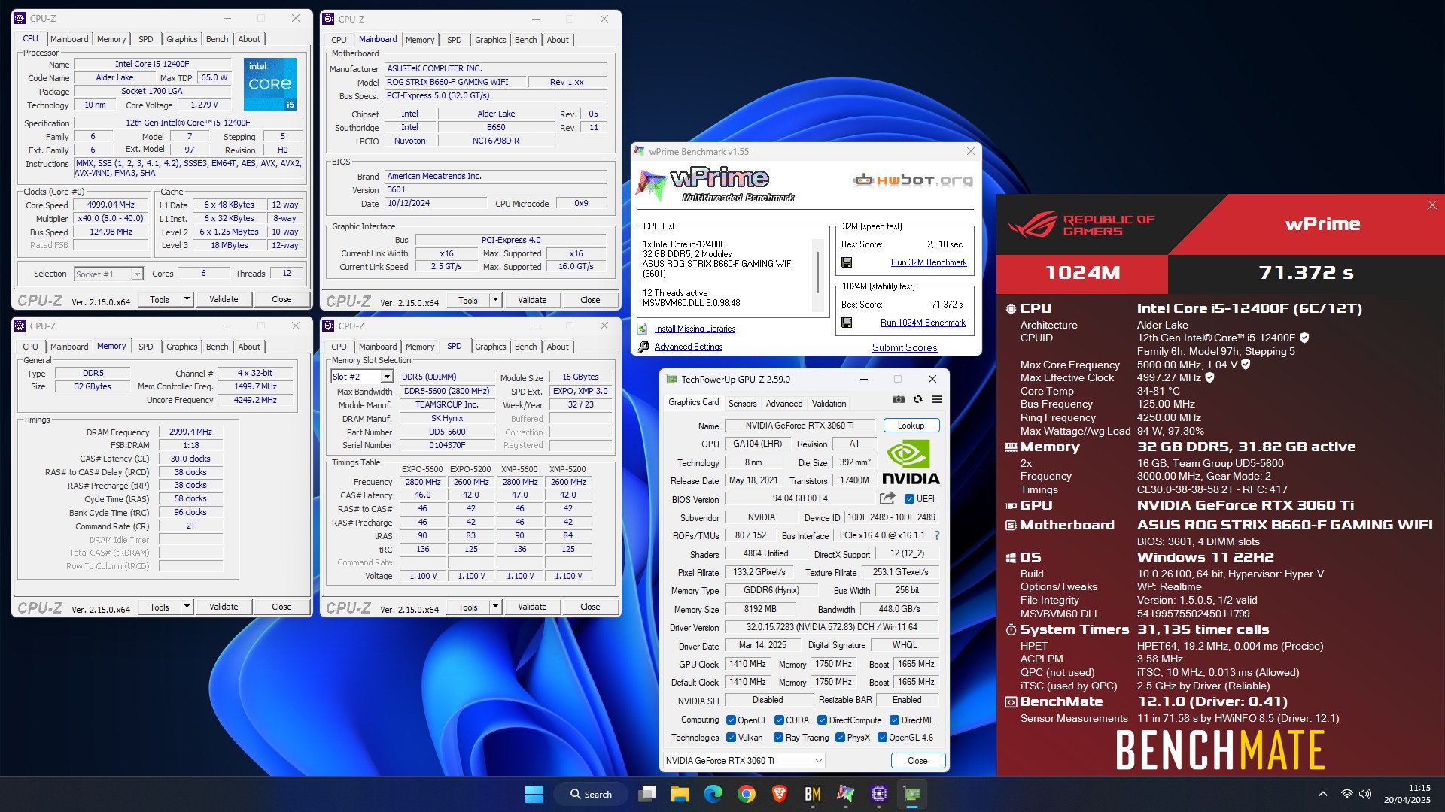Expand Tools dropdown arrow in CPU-Z Memory window
The image size is (1445, 812).
187,607
